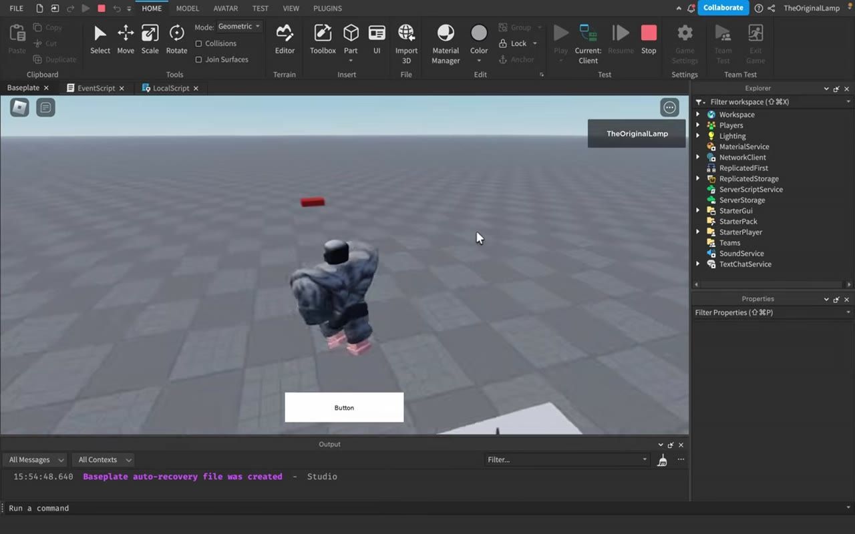Click Import 3D
Viewport: 855px width, 534px height.
[x=406, y=44]
